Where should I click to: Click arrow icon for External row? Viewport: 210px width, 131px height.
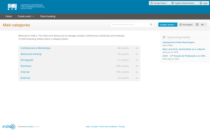[x=136, y=78]
